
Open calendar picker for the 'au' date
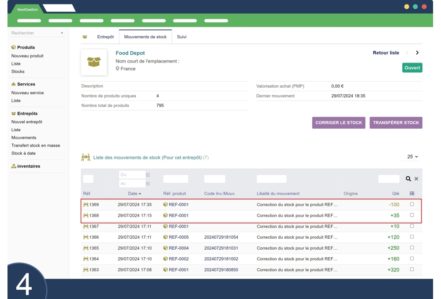coord(148,183)
